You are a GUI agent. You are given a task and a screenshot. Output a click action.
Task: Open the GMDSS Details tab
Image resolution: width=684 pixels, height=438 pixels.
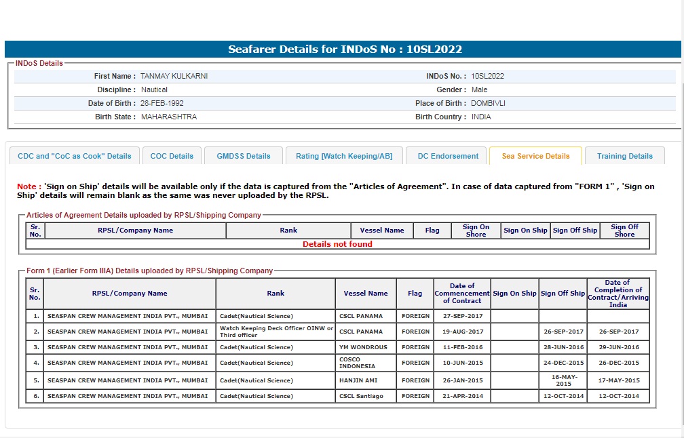tap(244, 156)
